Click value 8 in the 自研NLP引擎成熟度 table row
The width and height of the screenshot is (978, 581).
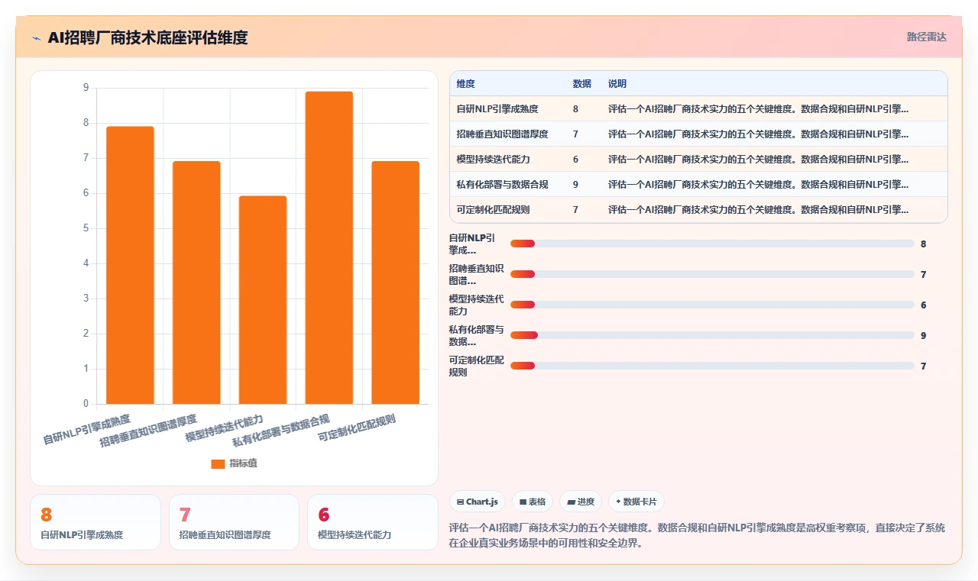pyautogui.click(x=575, y=109)
